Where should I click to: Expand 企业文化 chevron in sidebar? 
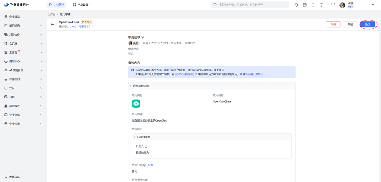click(x=41, y=115)
